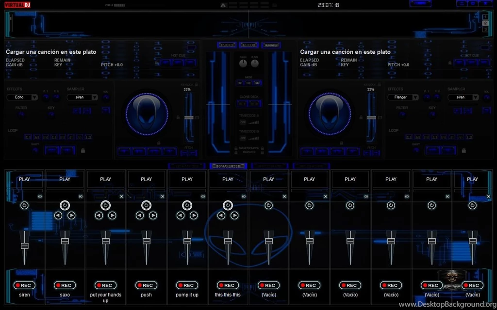Open the Echo effects dropdown on left deck
This screenshot has height=310, width=497.
pos(22,97)
